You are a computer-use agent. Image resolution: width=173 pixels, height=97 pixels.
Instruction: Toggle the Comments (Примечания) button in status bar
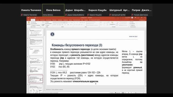(118, 93)
